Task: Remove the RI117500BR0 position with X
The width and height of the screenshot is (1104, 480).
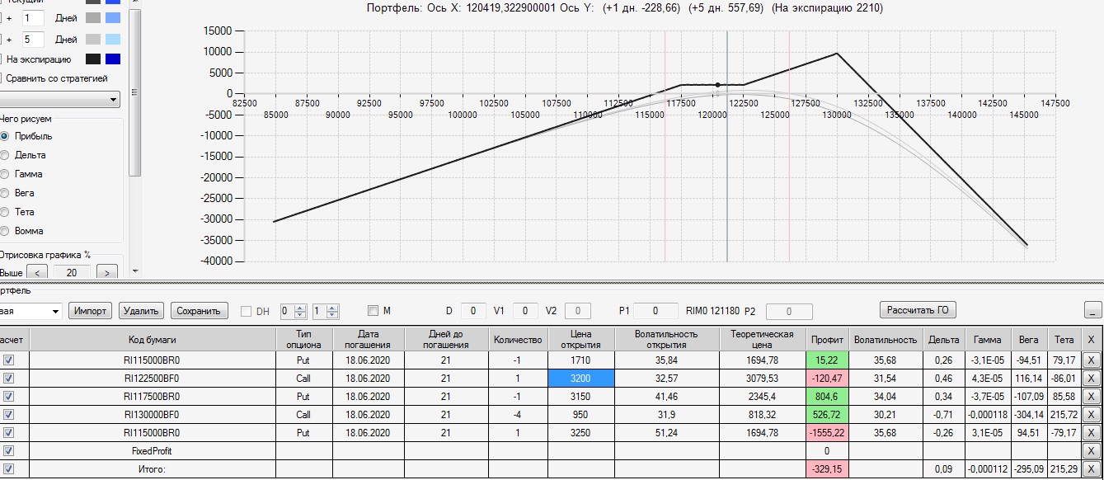Action: pyautogui.click(x=1090, y=397)
